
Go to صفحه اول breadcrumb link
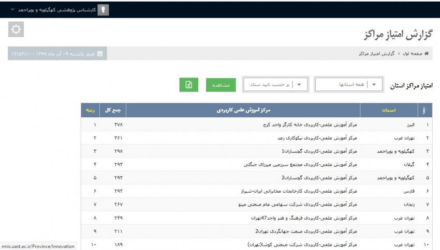(413, 54)
